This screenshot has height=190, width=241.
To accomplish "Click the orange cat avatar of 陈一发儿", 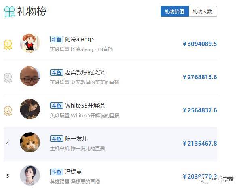I will click(30, 142).
